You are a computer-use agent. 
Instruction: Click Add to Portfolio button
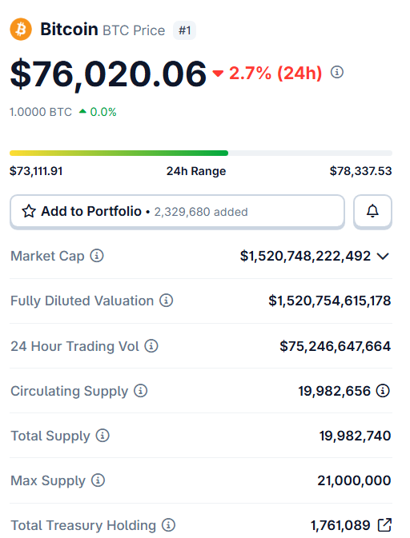[177, 211]
